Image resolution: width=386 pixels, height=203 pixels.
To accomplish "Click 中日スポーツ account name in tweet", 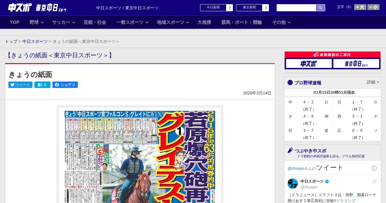I will pyautogui.click(x=312, y=181).
